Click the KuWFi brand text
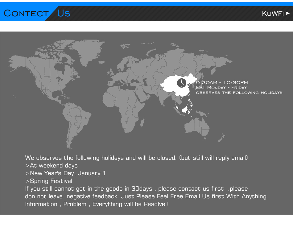Viewport: 293px width, 227px height. tap(273, 14)
